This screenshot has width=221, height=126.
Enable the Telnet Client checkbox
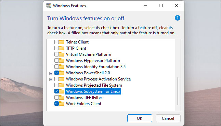coord(56,42)
